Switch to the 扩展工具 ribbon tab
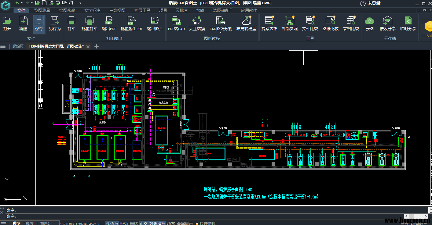432x225 pixels. (142, 10)
